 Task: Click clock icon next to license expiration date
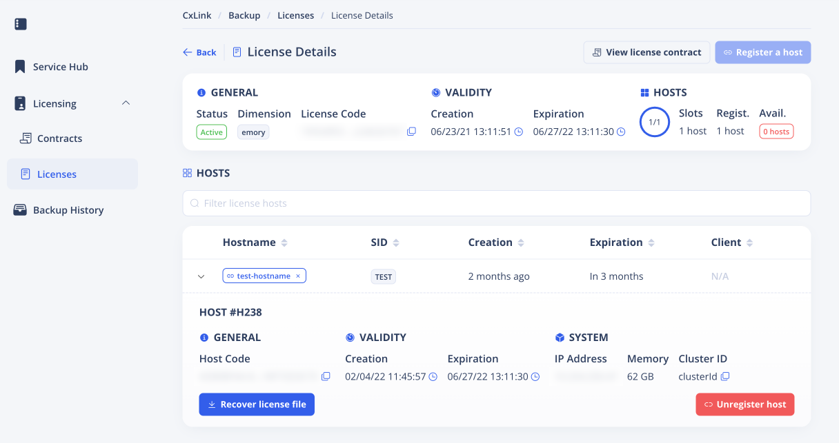click(621, 132)
